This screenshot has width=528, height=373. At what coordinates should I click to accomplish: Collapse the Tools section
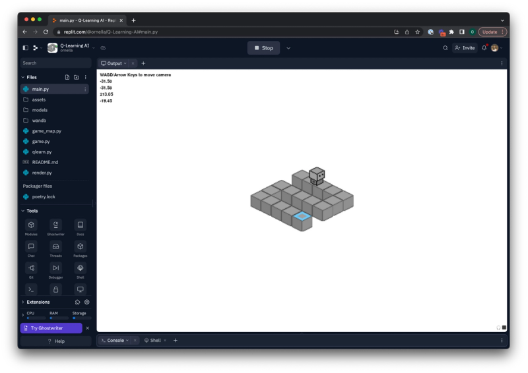(23, 211)
